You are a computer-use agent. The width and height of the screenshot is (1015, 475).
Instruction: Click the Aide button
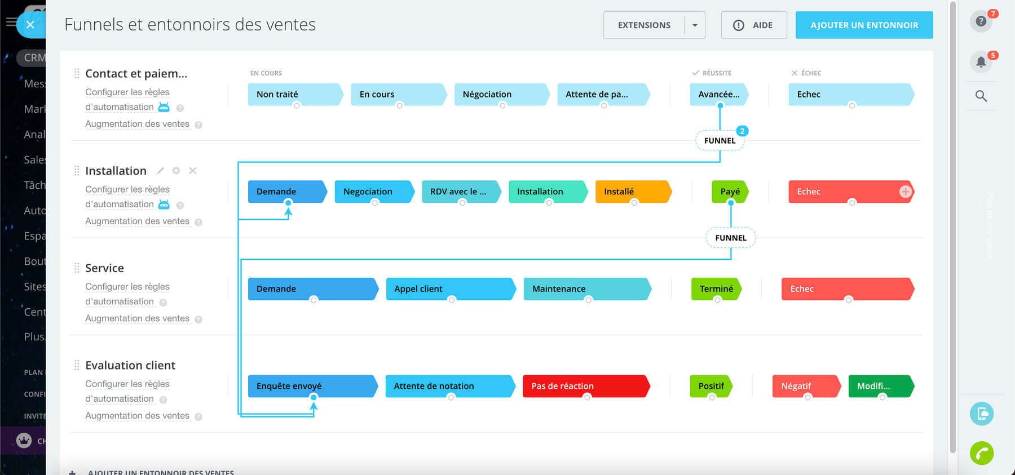(x=753, y=25)
